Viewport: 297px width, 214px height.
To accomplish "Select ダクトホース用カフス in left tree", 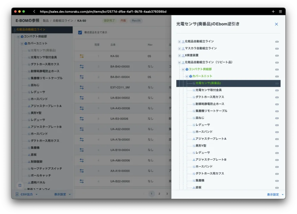I will (x=45, y=64).
